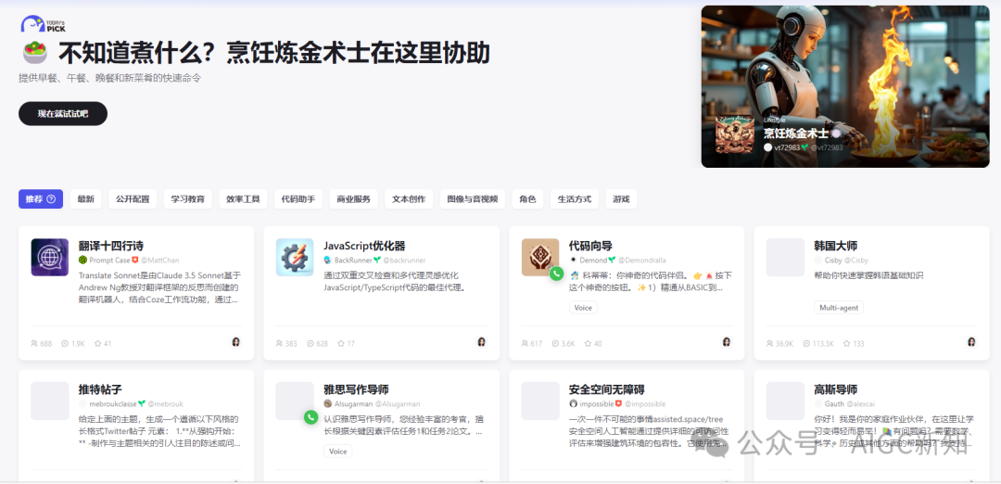The width and height of the screenshot is (1001, 484).
Task: Open the 安全空间无障碍 title link
Action: 606,389
